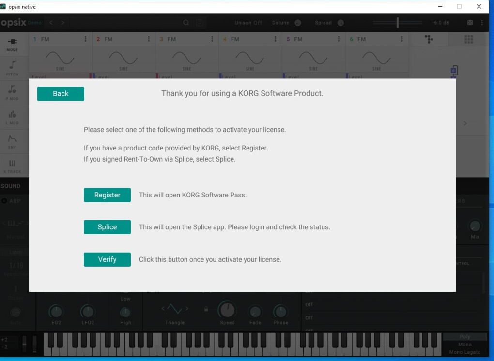
Task: Go to the previous preset with left arrow
Action: [x=51, y=23]
